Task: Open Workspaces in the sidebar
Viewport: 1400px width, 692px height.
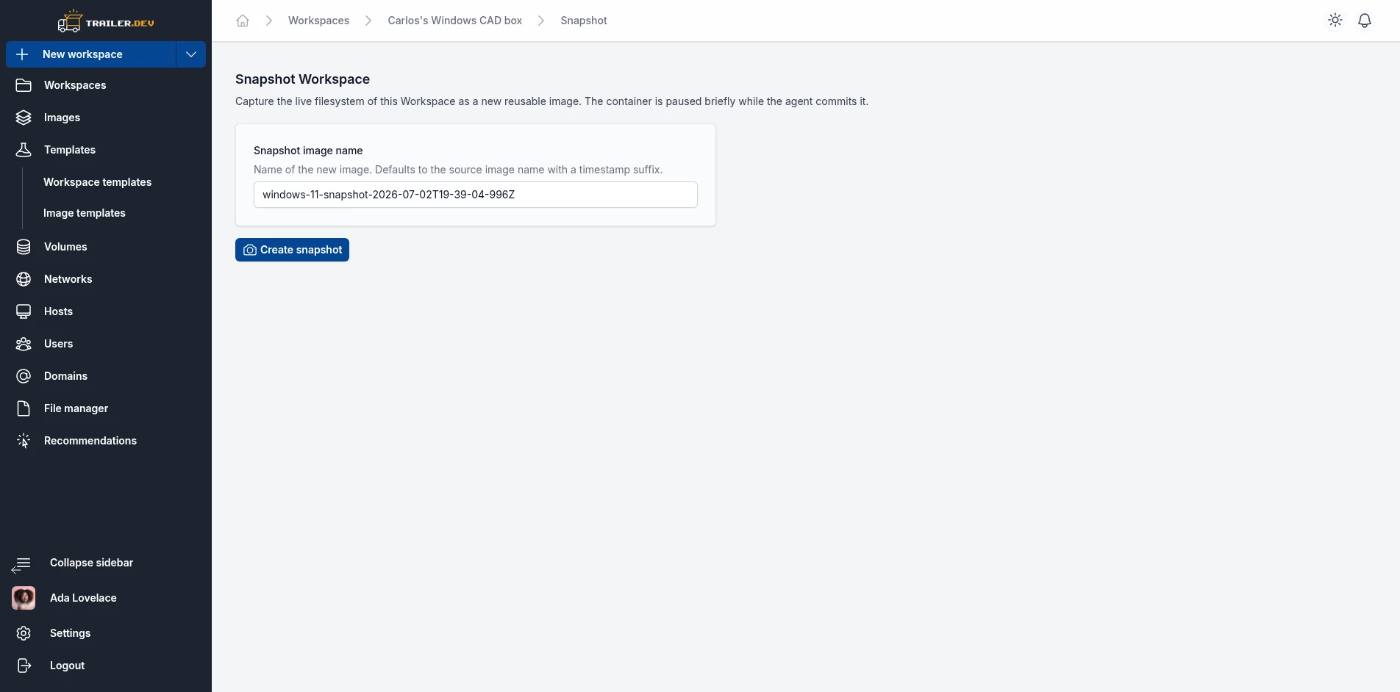Action: click(x=75, y=85)
